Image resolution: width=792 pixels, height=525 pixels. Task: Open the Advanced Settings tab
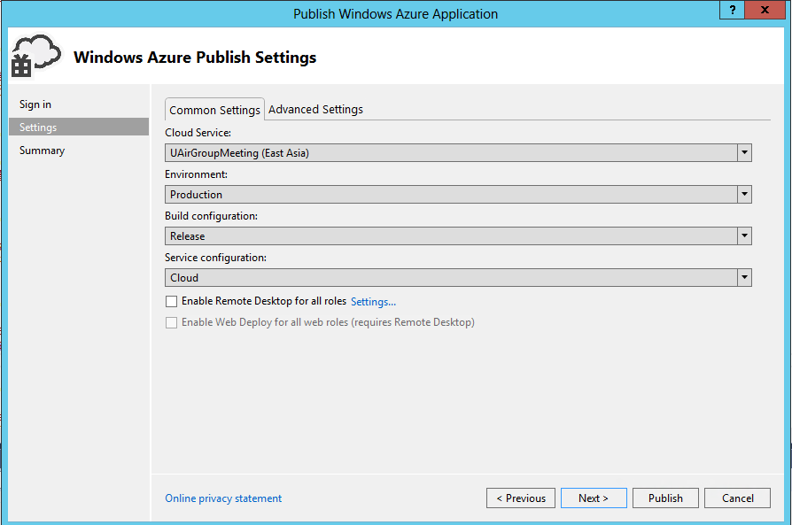(315, 110)
